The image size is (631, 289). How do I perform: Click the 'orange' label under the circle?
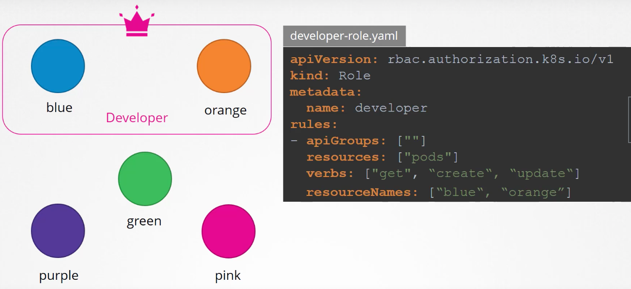(225, 111)
